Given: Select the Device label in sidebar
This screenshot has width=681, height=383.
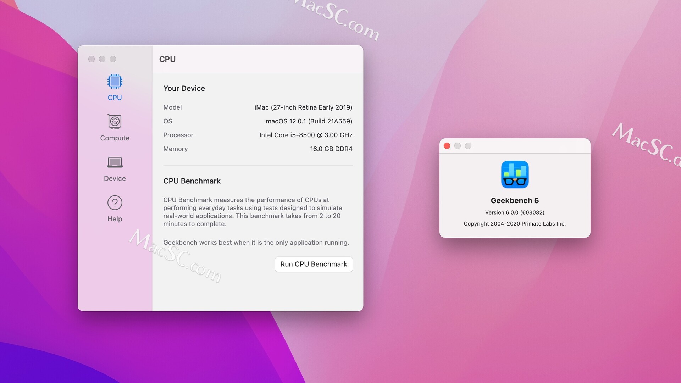Looking at the screenshot, I should click(x=115, y=178).
